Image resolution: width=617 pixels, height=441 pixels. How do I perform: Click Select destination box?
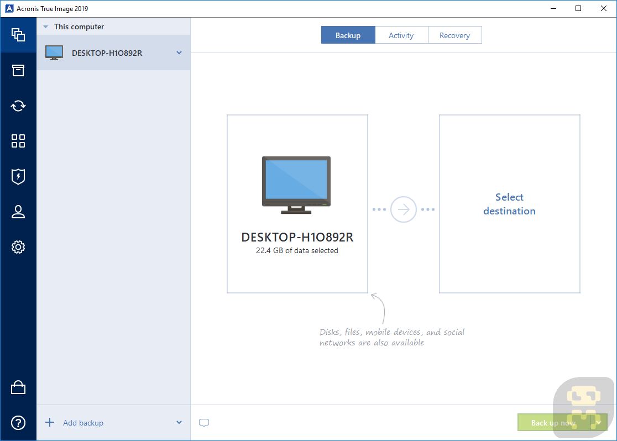pos(510,204)
